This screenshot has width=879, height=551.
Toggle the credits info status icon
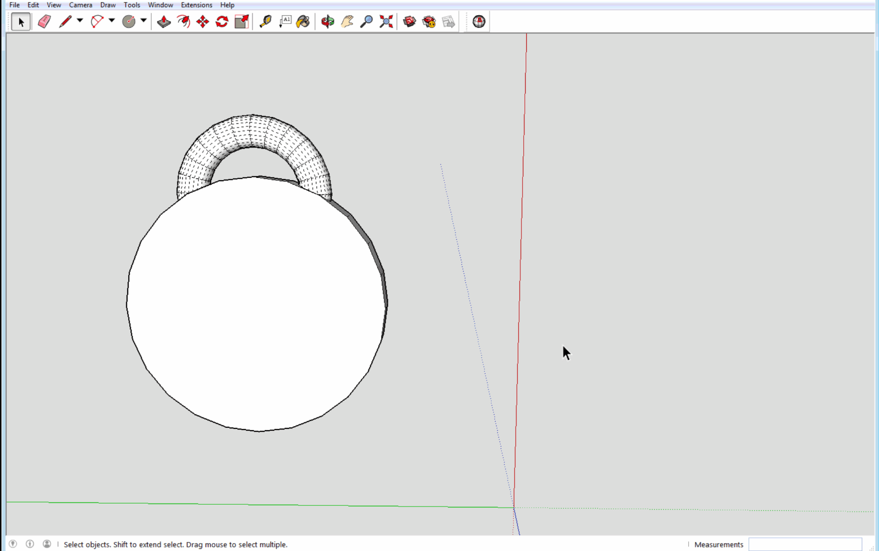pos(30,544)
